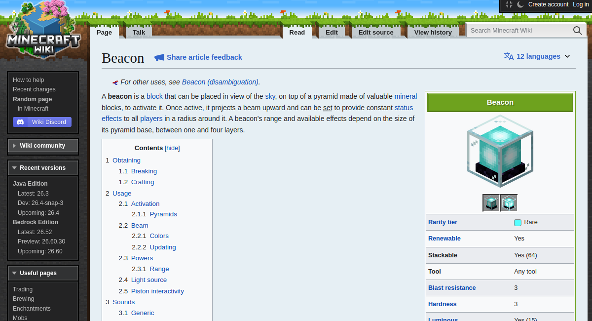The image size is (592, 321).
Task: Jump to Range subsection
Action: click(x=159, y=269)
